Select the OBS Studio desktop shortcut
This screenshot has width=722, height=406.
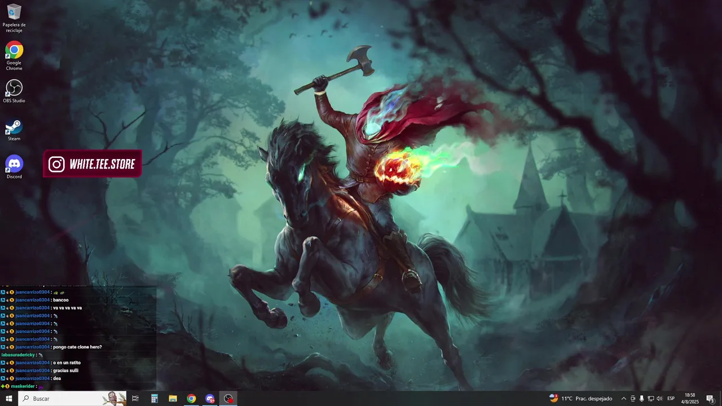(14, 91)
